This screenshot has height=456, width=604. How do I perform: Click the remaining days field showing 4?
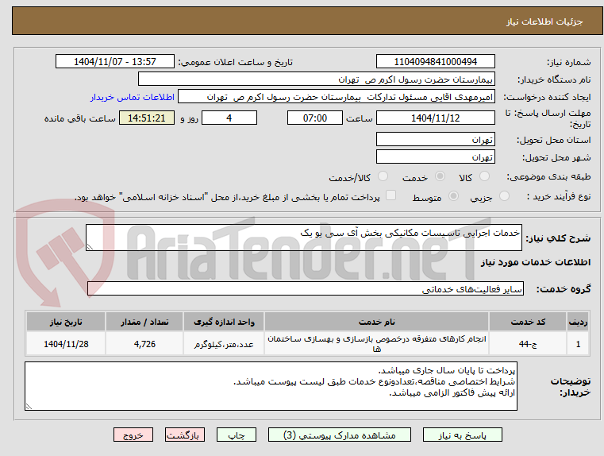tap(229, 118)
